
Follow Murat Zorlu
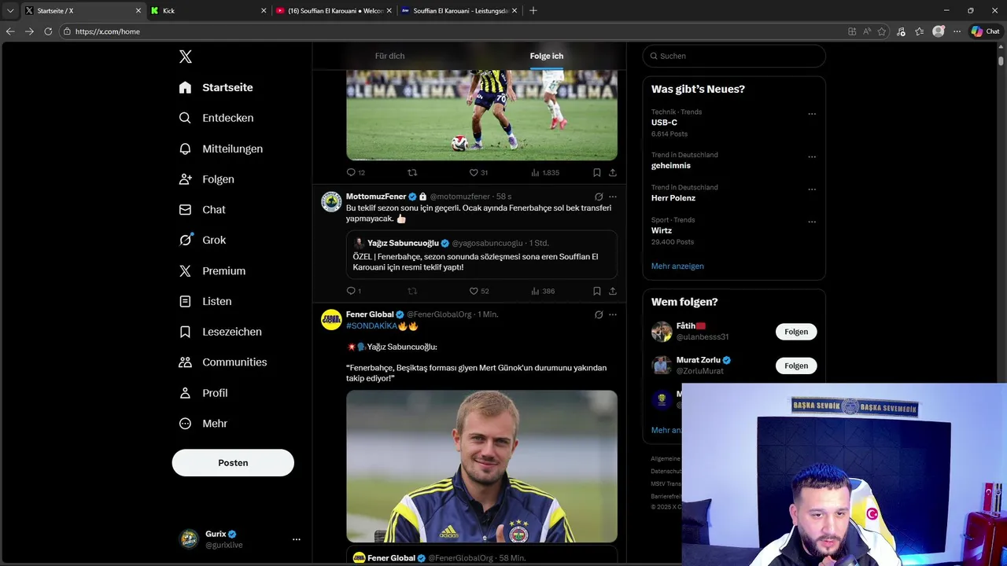[796, 366]
